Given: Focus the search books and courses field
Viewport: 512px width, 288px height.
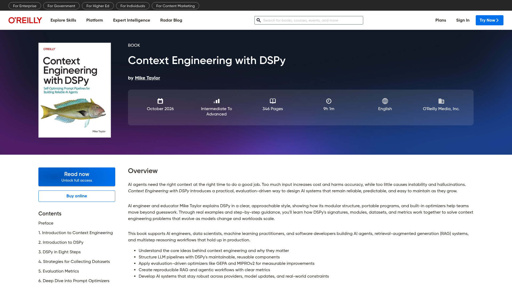Looking at the screenshot, I should tap(309, 20).
